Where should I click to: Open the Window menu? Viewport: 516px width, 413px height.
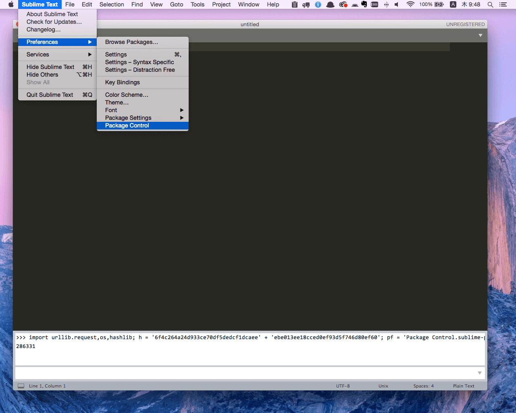pos(249,4)
